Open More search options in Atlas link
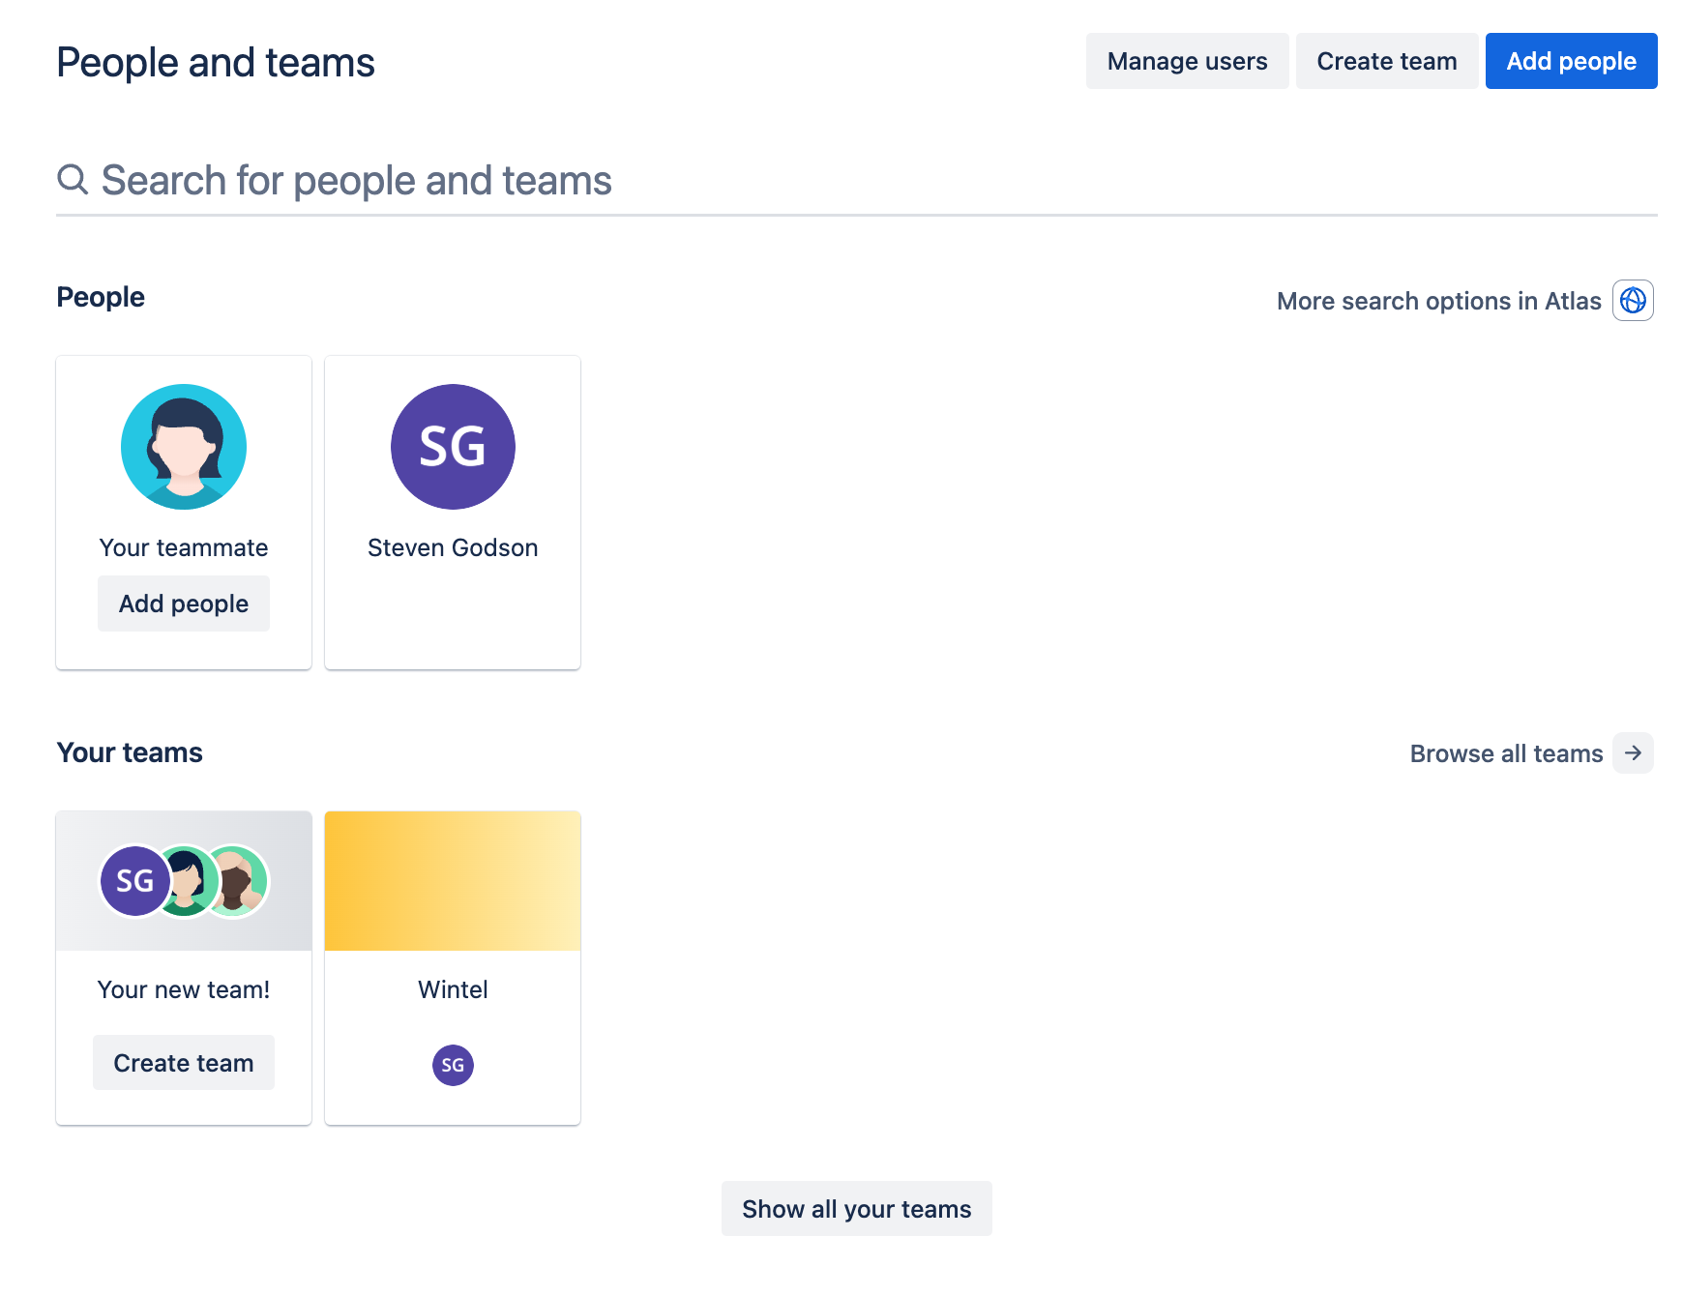Screen dimensions: 1683x1296 tap(1438, 301)
